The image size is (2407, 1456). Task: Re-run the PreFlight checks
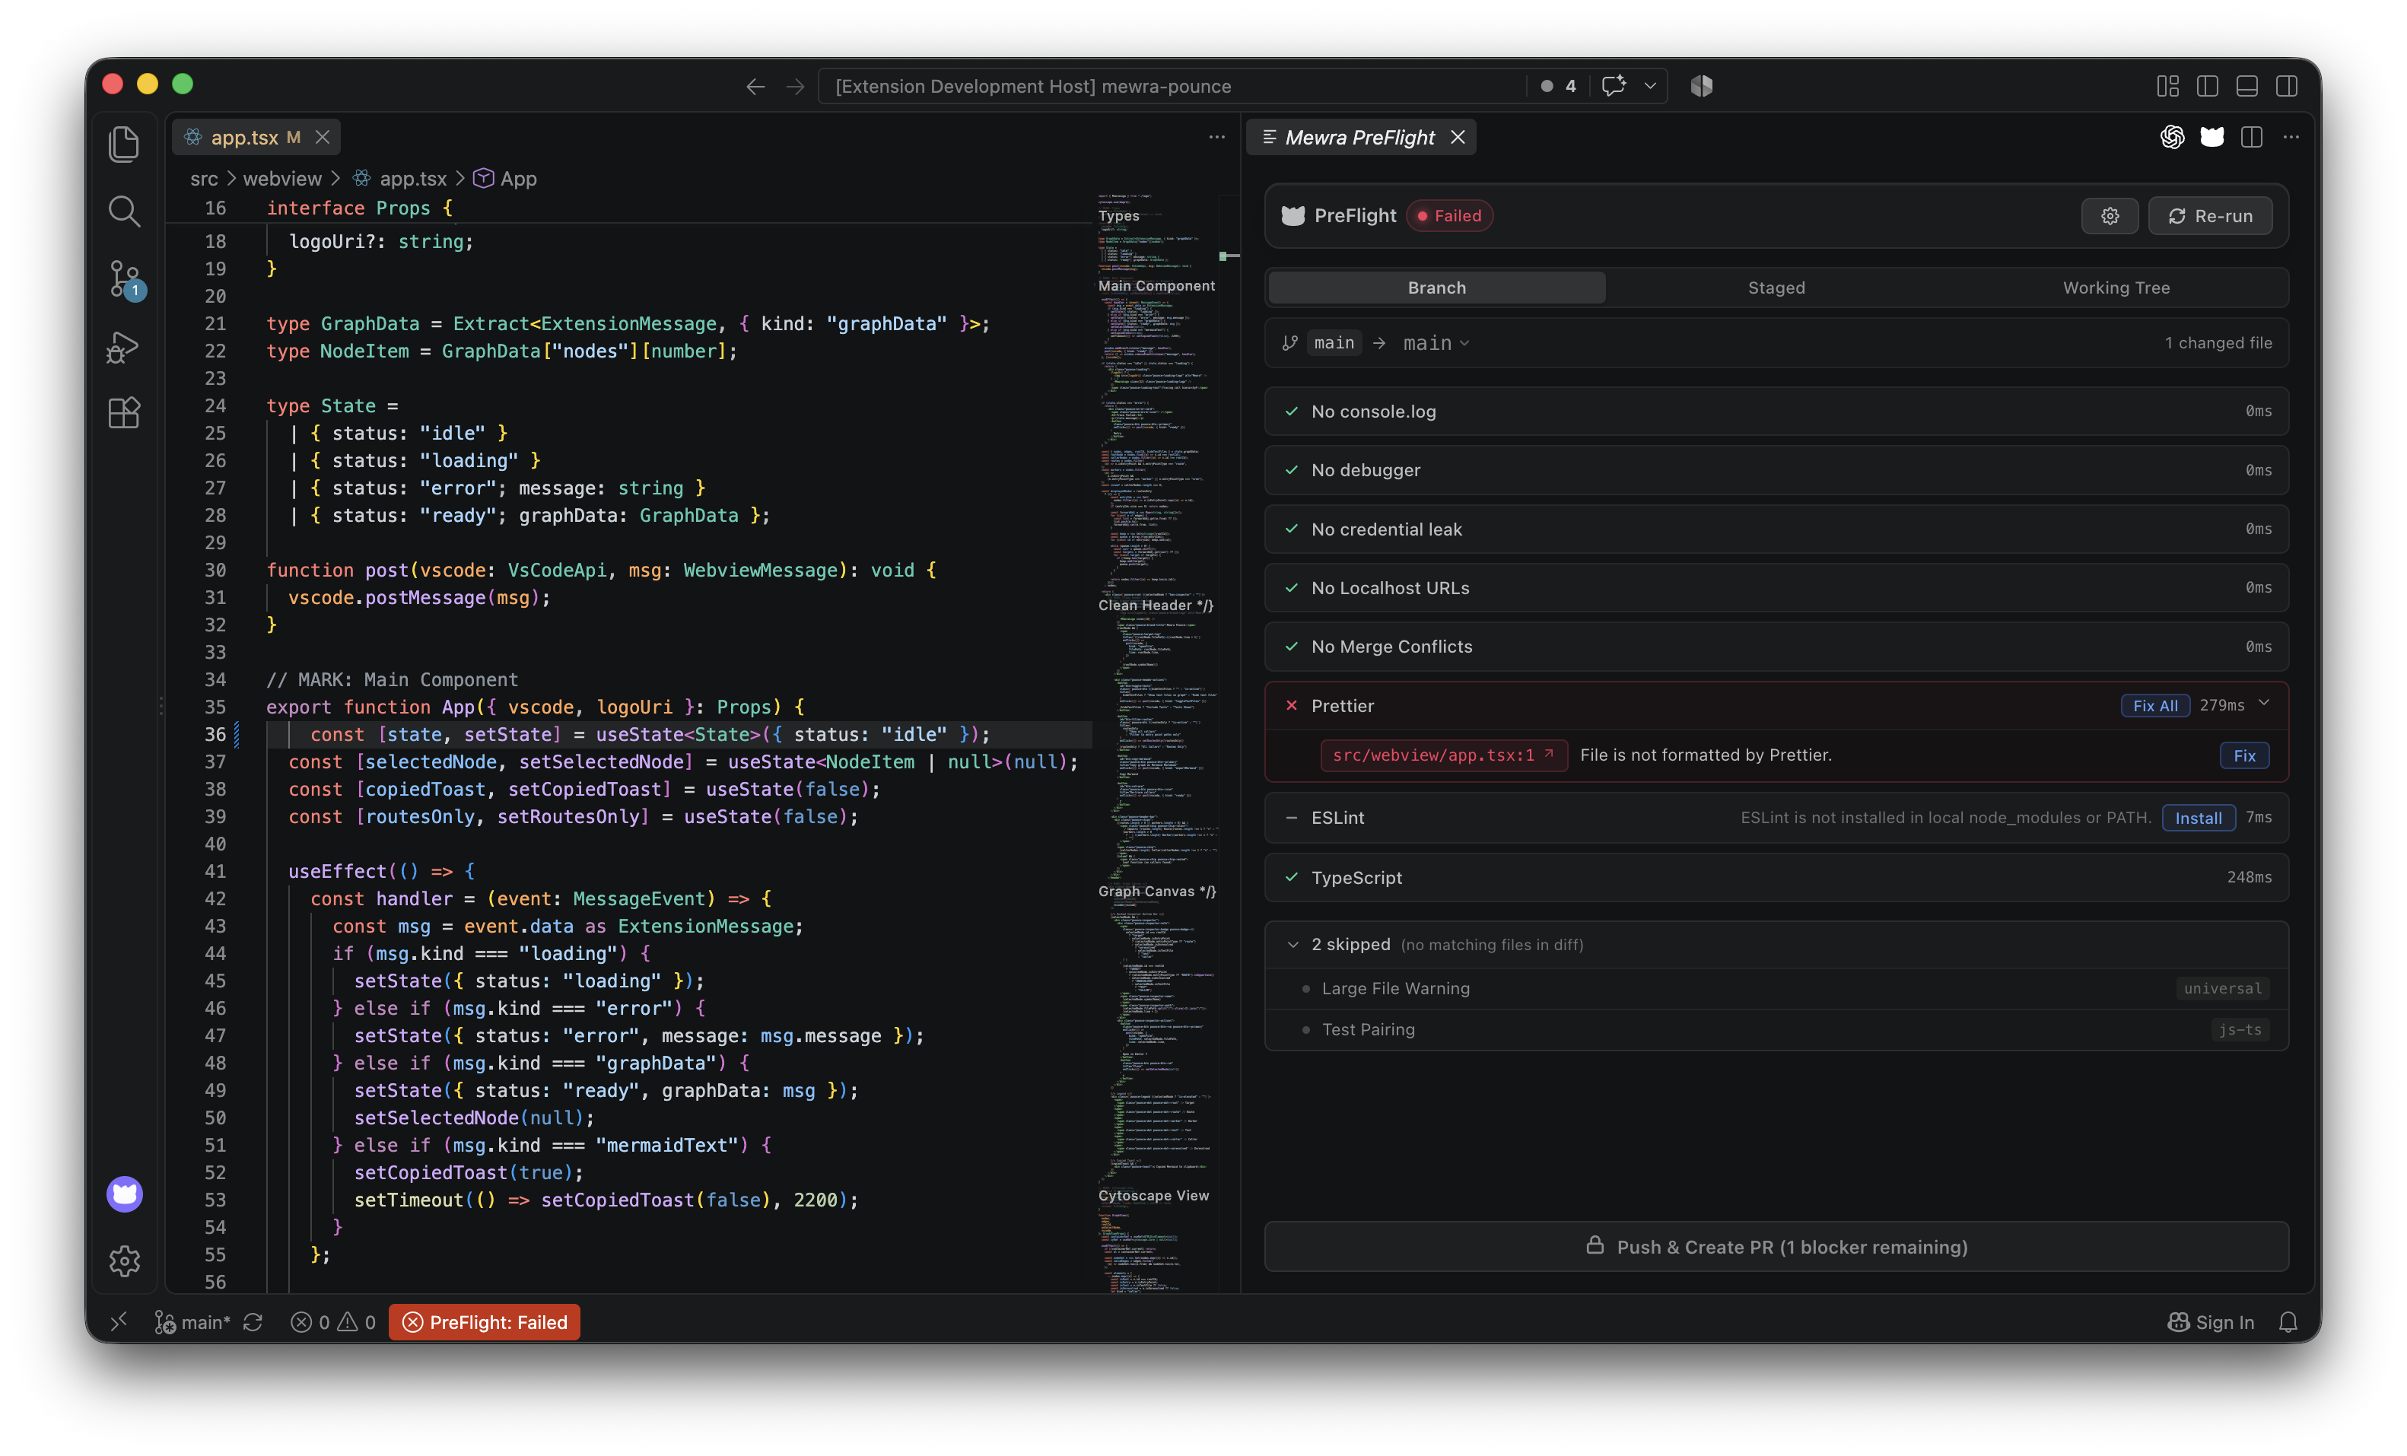(2210, 216)
